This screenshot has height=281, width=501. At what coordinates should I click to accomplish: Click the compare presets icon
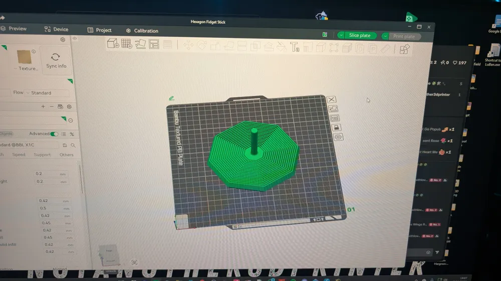point(72,134)
